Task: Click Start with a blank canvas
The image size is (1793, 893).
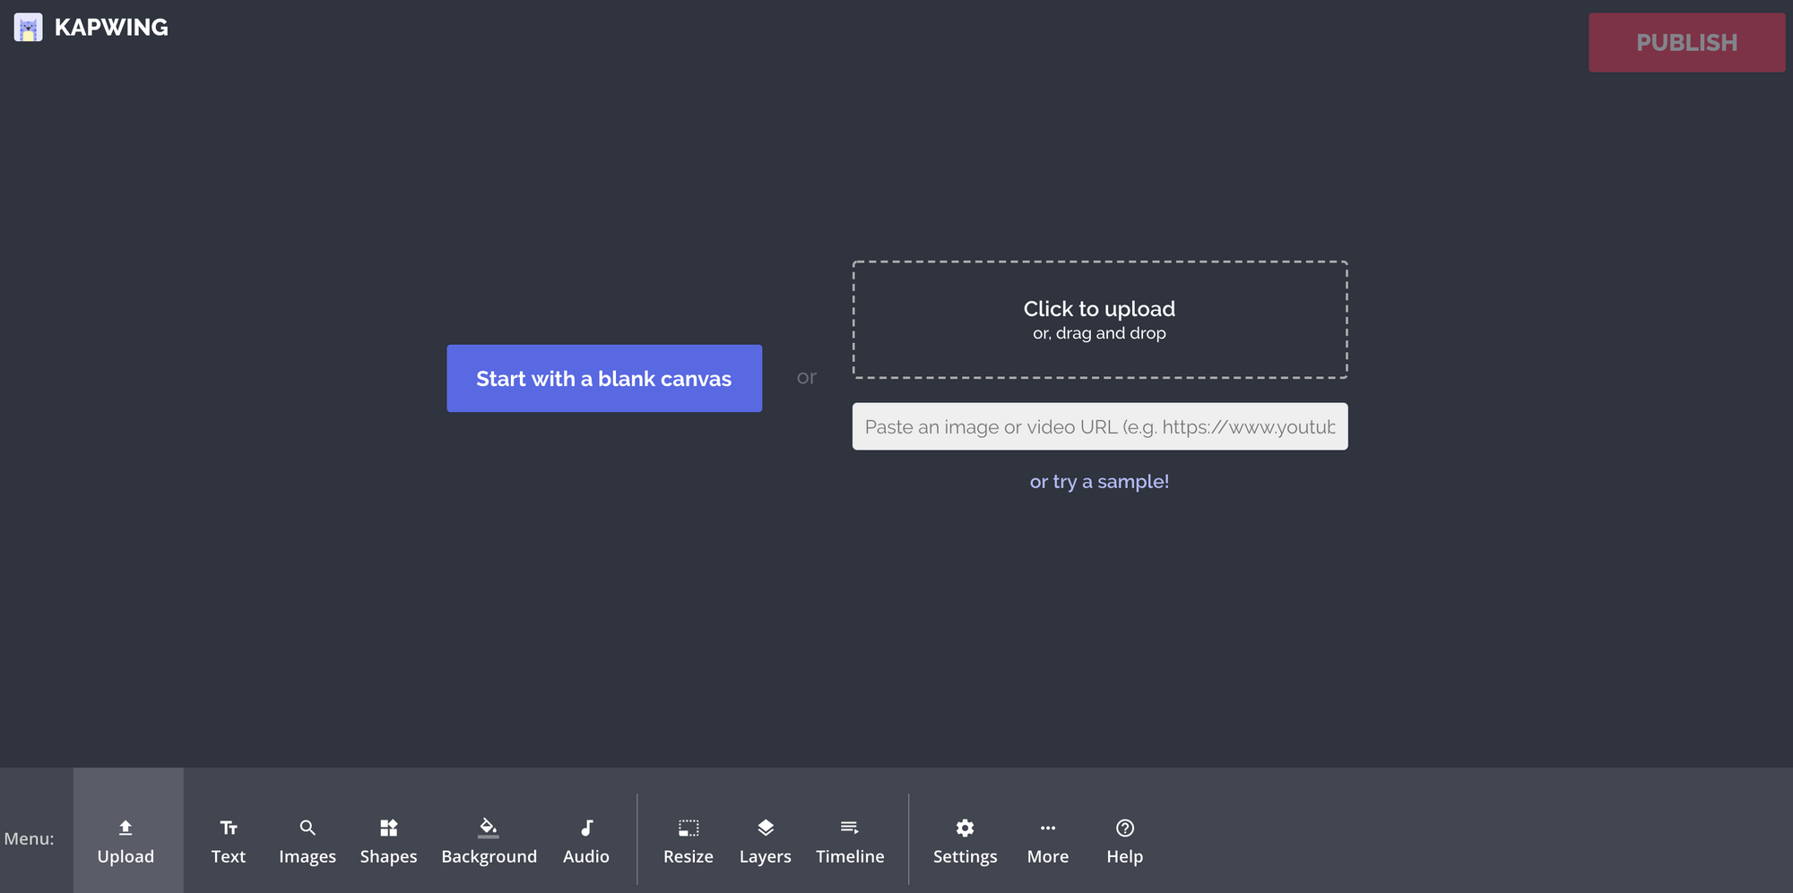Action: coord(604,379)
